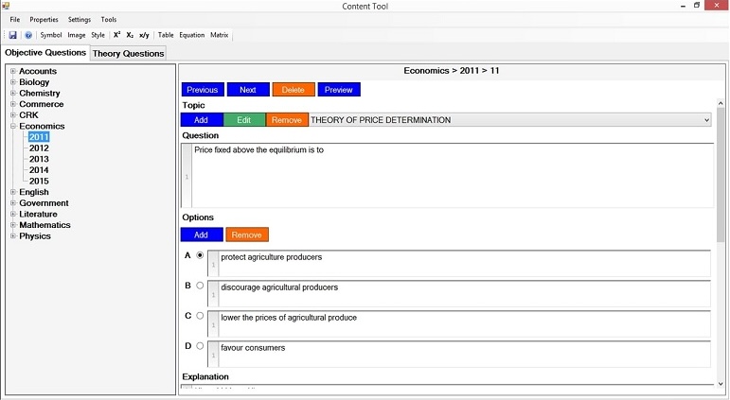Edit the selected Topic
The height and width of the screenshot is (400, 730).
(244, 120)
